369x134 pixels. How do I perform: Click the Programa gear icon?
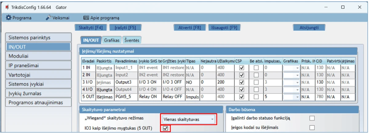pyautogui.click(x=9, y=18)
